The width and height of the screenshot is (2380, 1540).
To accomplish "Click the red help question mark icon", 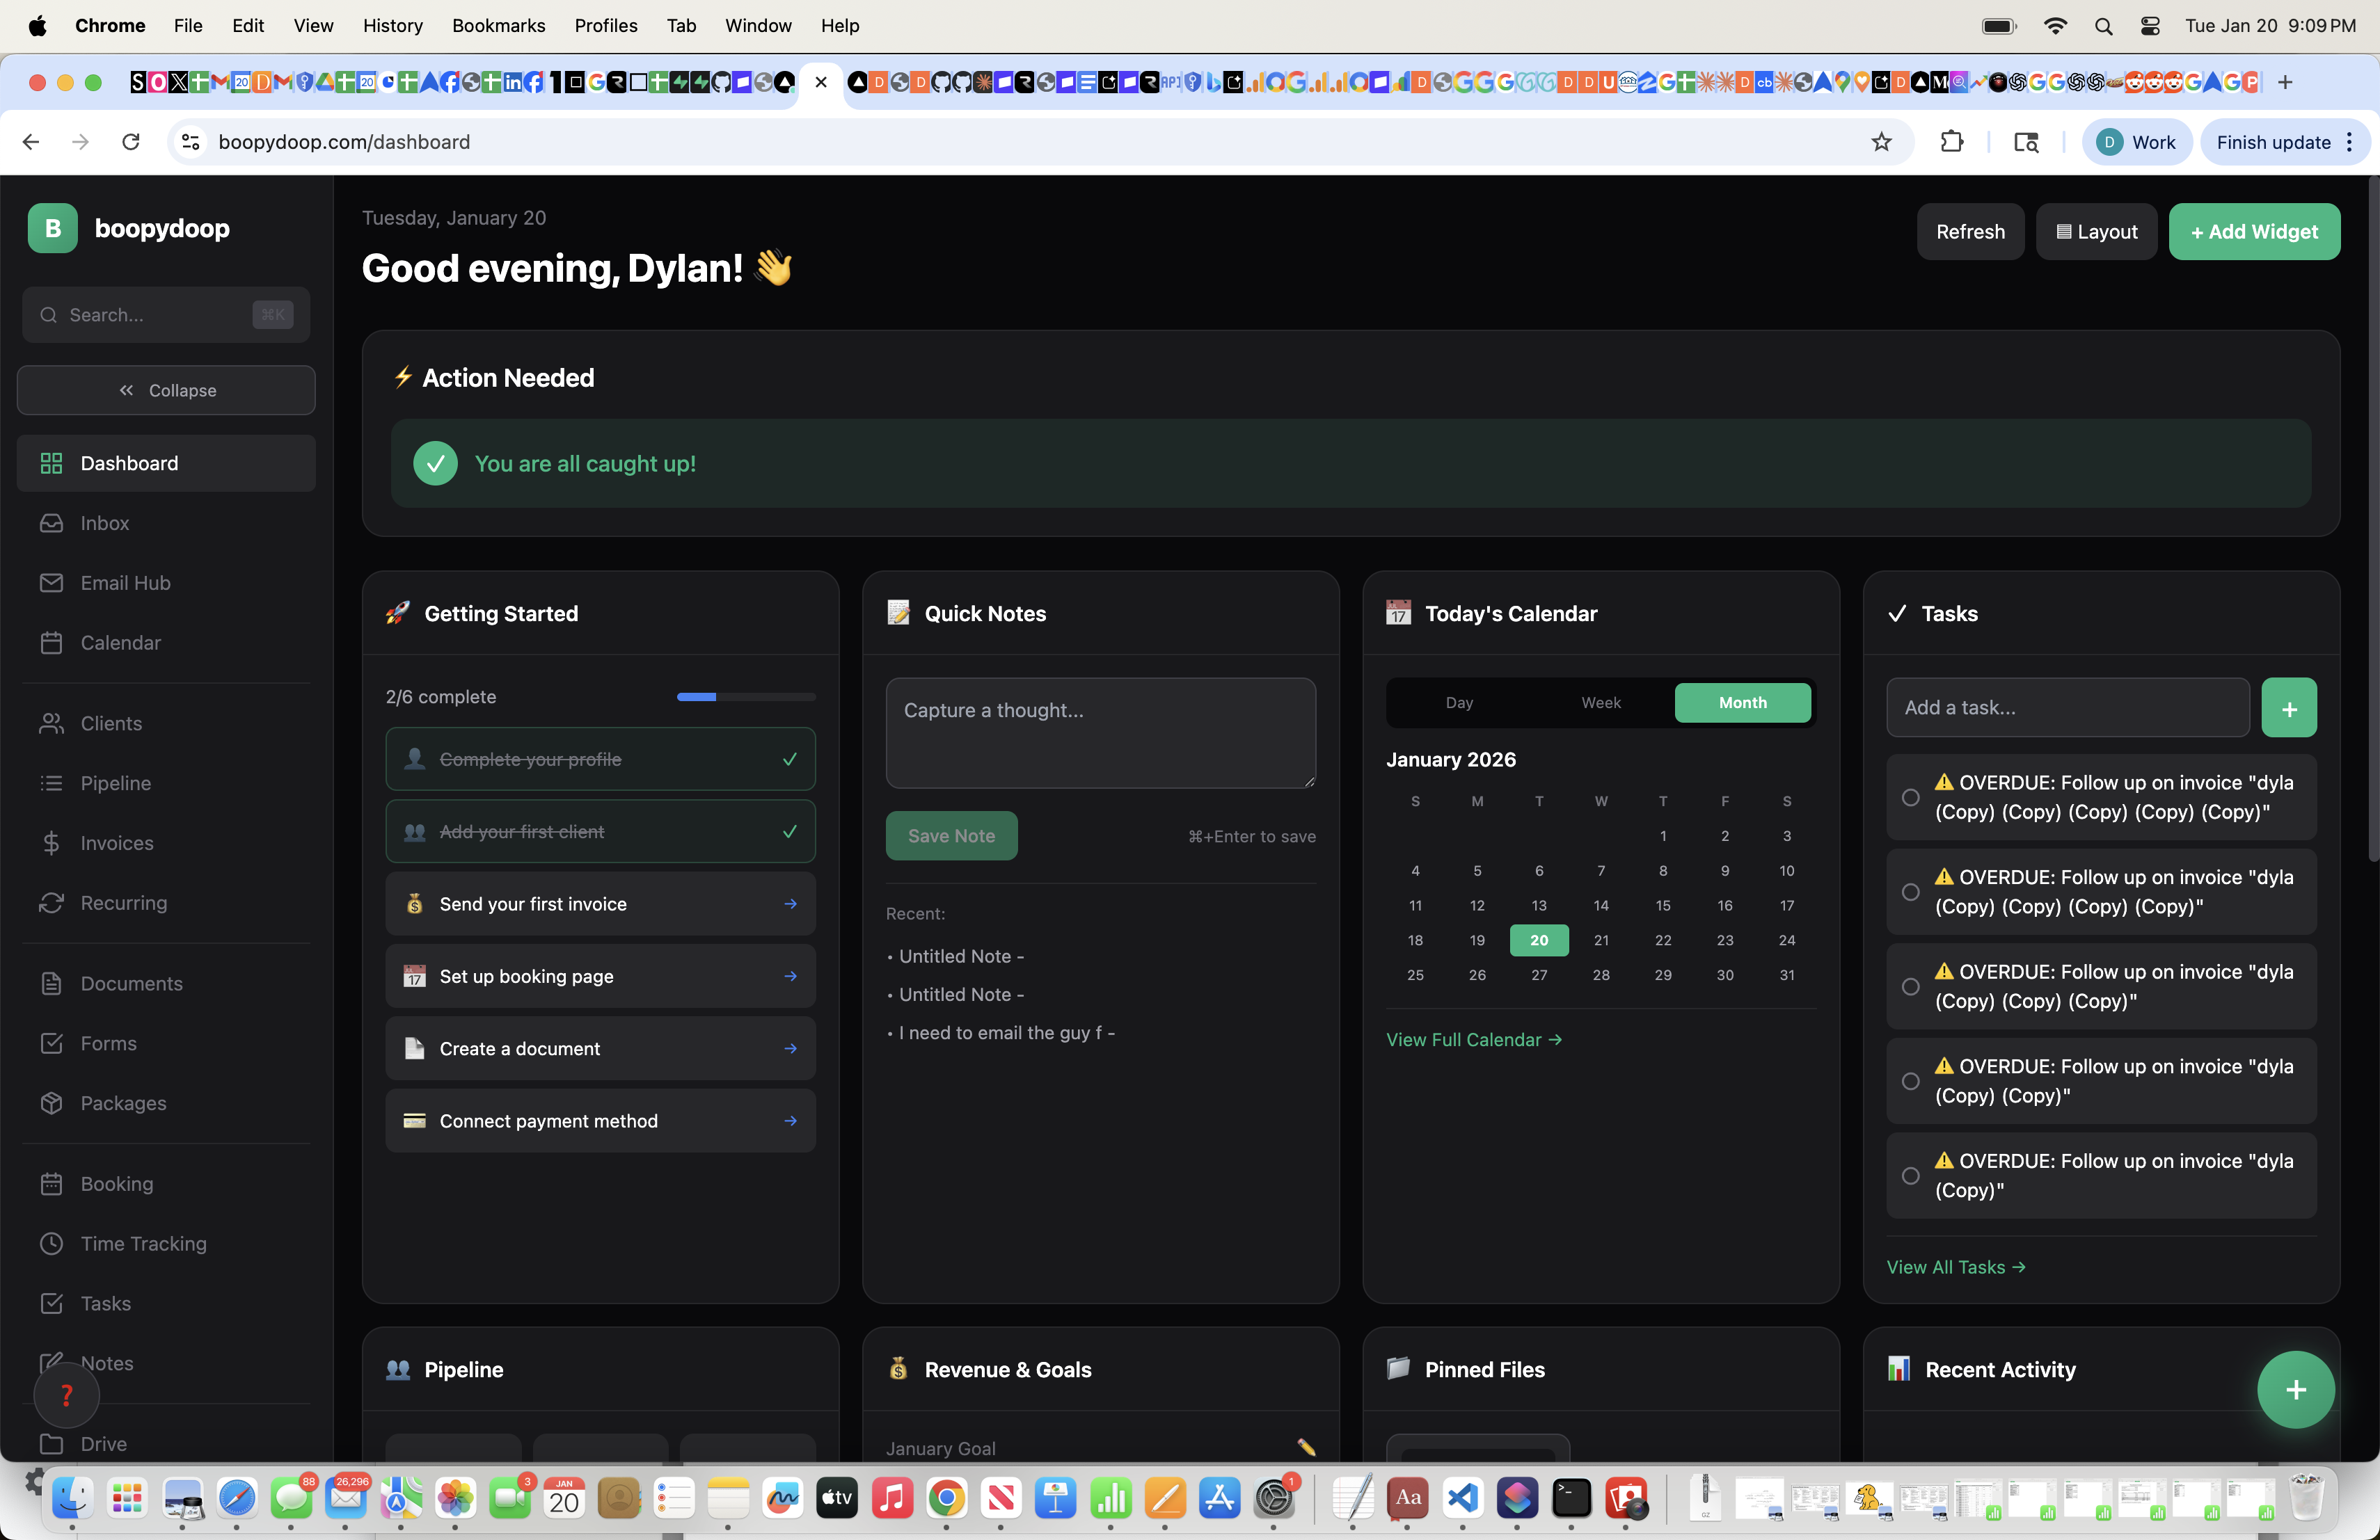I will [x=66, y=1395].
